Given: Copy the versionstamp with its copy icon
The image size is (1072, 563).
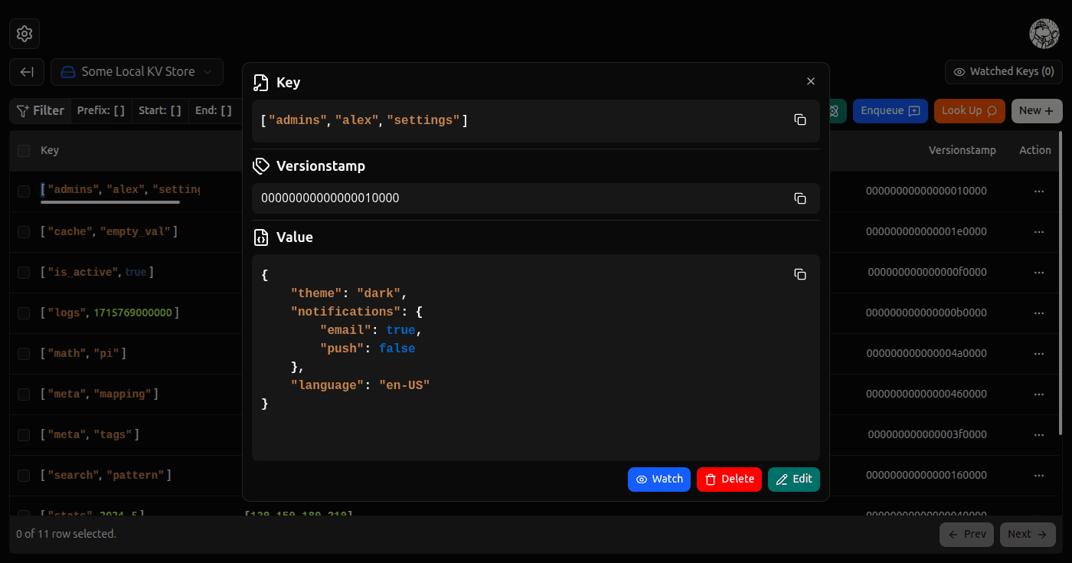Looking at the screenshot, I should pos(800,198).
